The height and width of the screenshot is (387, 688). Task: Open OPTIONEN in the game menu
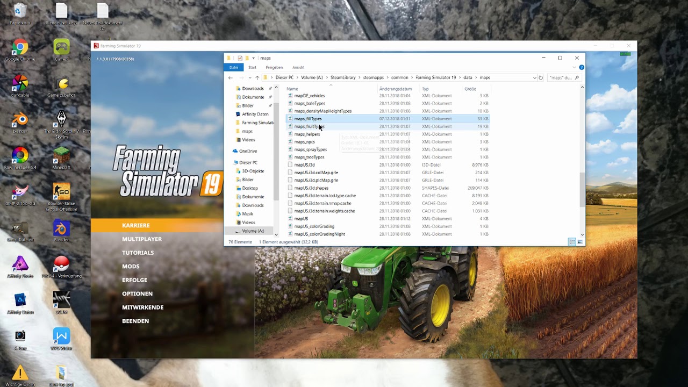(138, 294)
